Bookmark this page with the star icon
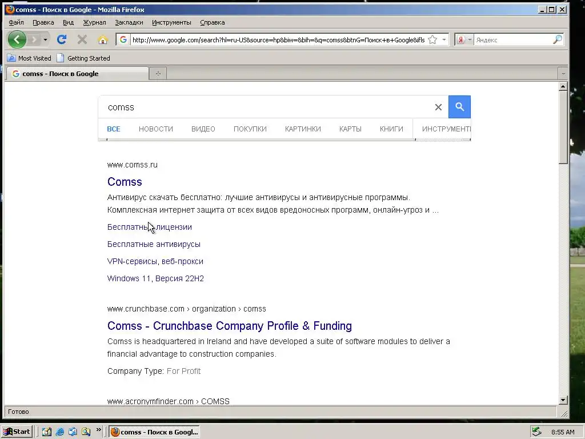Viewport: 585px width, 439px height. [x=432, y=39]
